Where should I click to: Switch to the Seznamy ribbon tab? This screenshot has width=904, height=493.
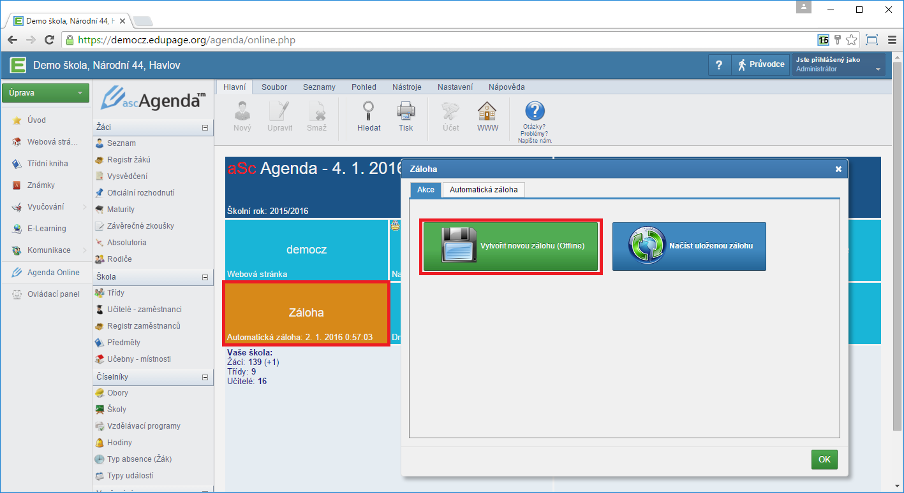[x=319, y=87]
